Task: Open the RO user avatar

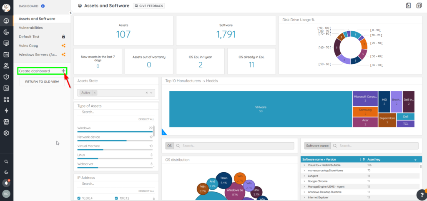Action: [7, 193]
